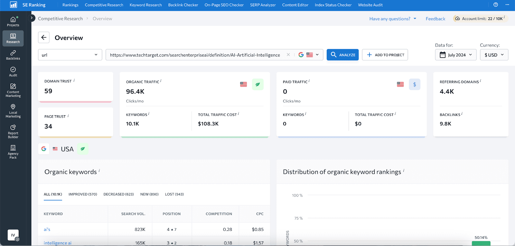Open the url type dropdown
Viewport: 515px width, 246px height.
(70, 55)
